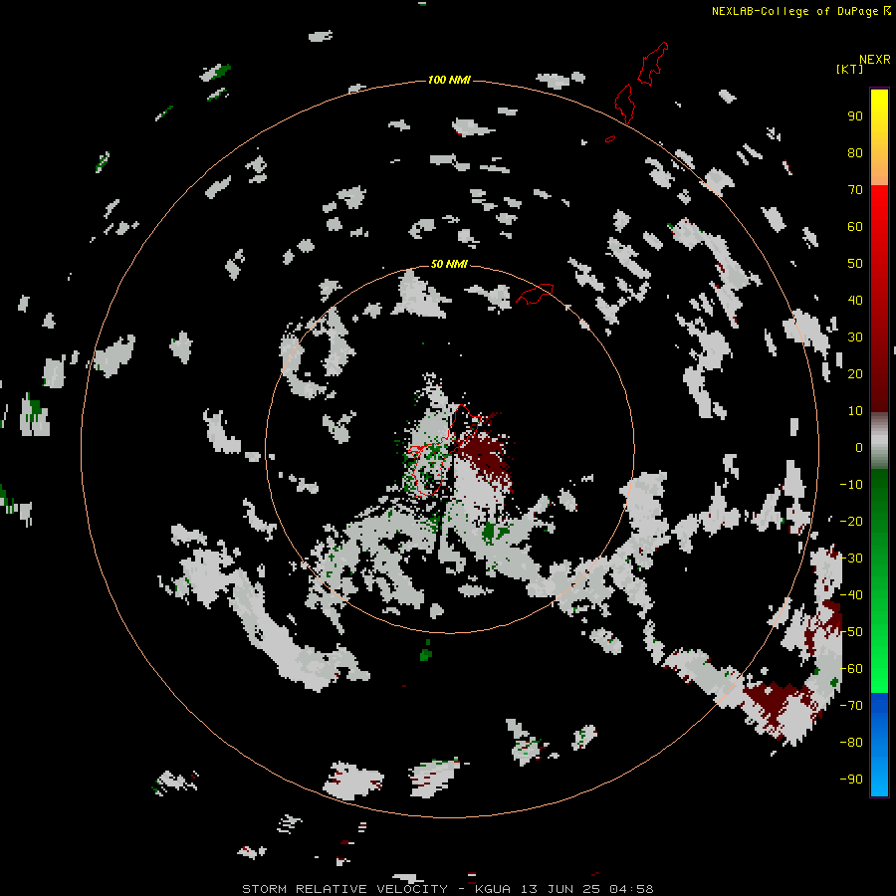Click the 0 value on the velocity scale
This screenshot has height=896, width=896.
pos(859,448)
